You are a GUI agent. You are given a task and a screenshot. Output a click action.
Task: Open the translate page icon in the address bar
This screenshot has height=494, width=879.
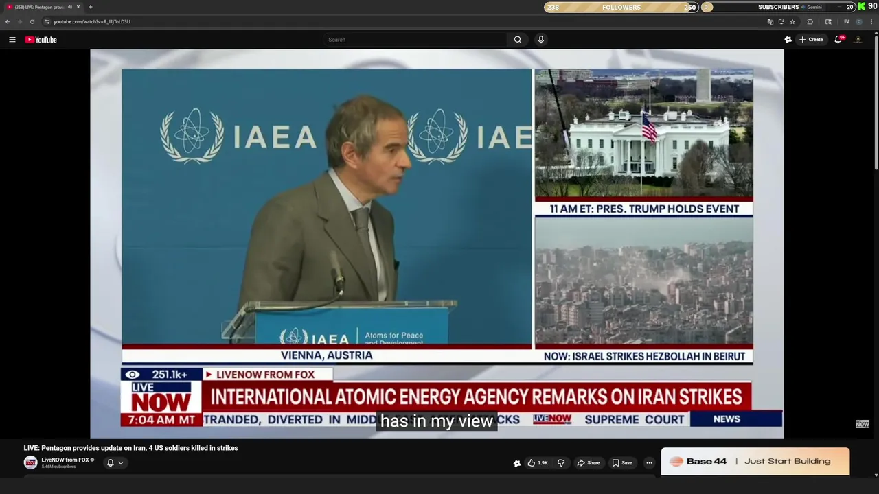click(770, 21)
